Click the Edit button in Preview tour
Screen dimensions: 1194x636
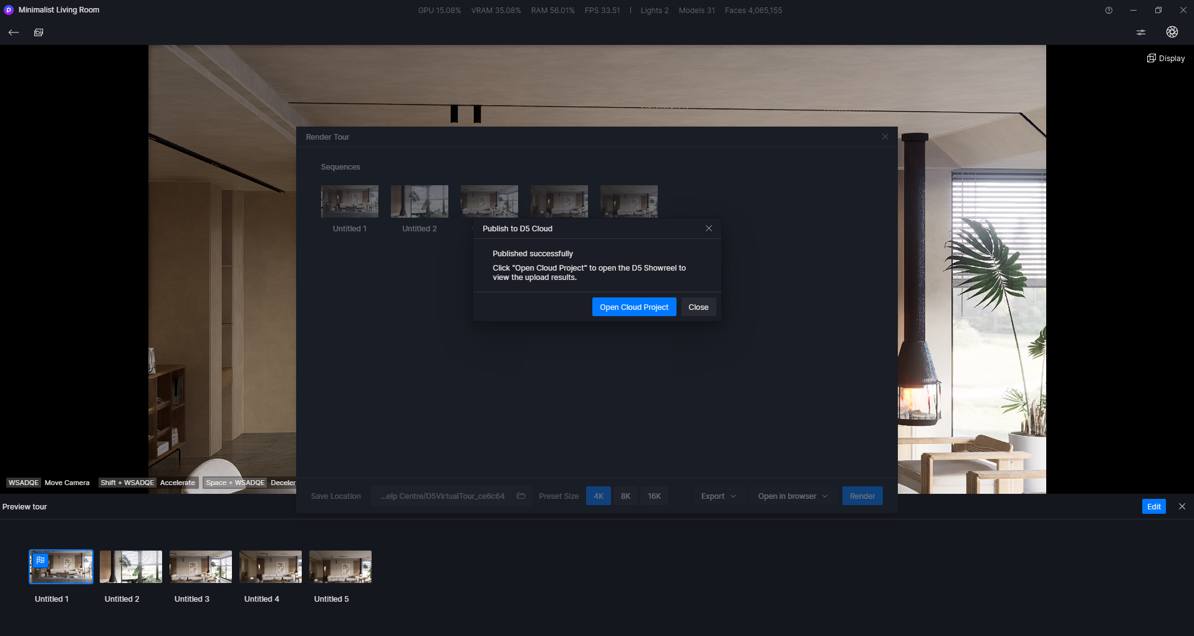(1154, 506)
